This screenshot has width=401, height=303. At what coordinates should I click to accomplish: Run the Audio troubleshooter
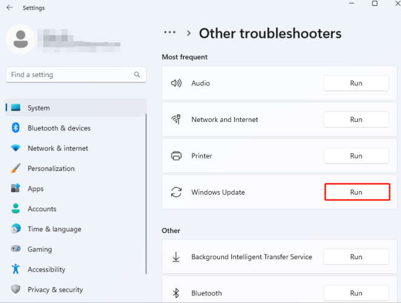(355, 83)
